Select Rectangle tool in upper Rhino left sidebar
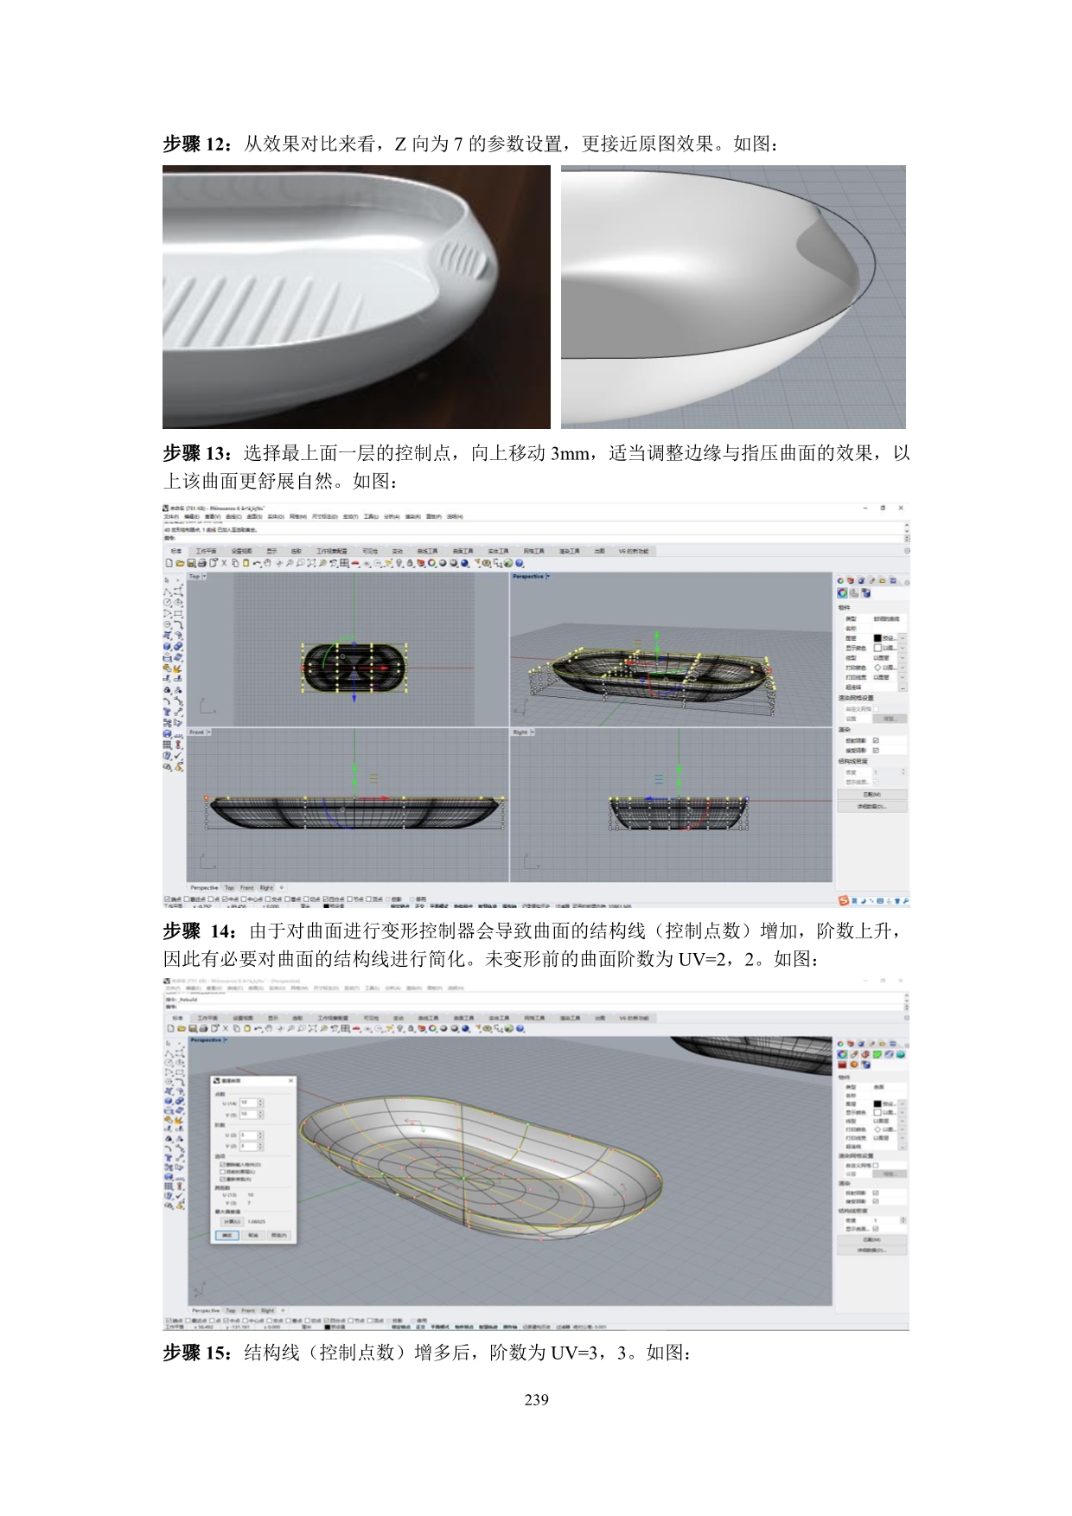The height and width of the screenshot is (1516, 1072). [x=179, y=614]
